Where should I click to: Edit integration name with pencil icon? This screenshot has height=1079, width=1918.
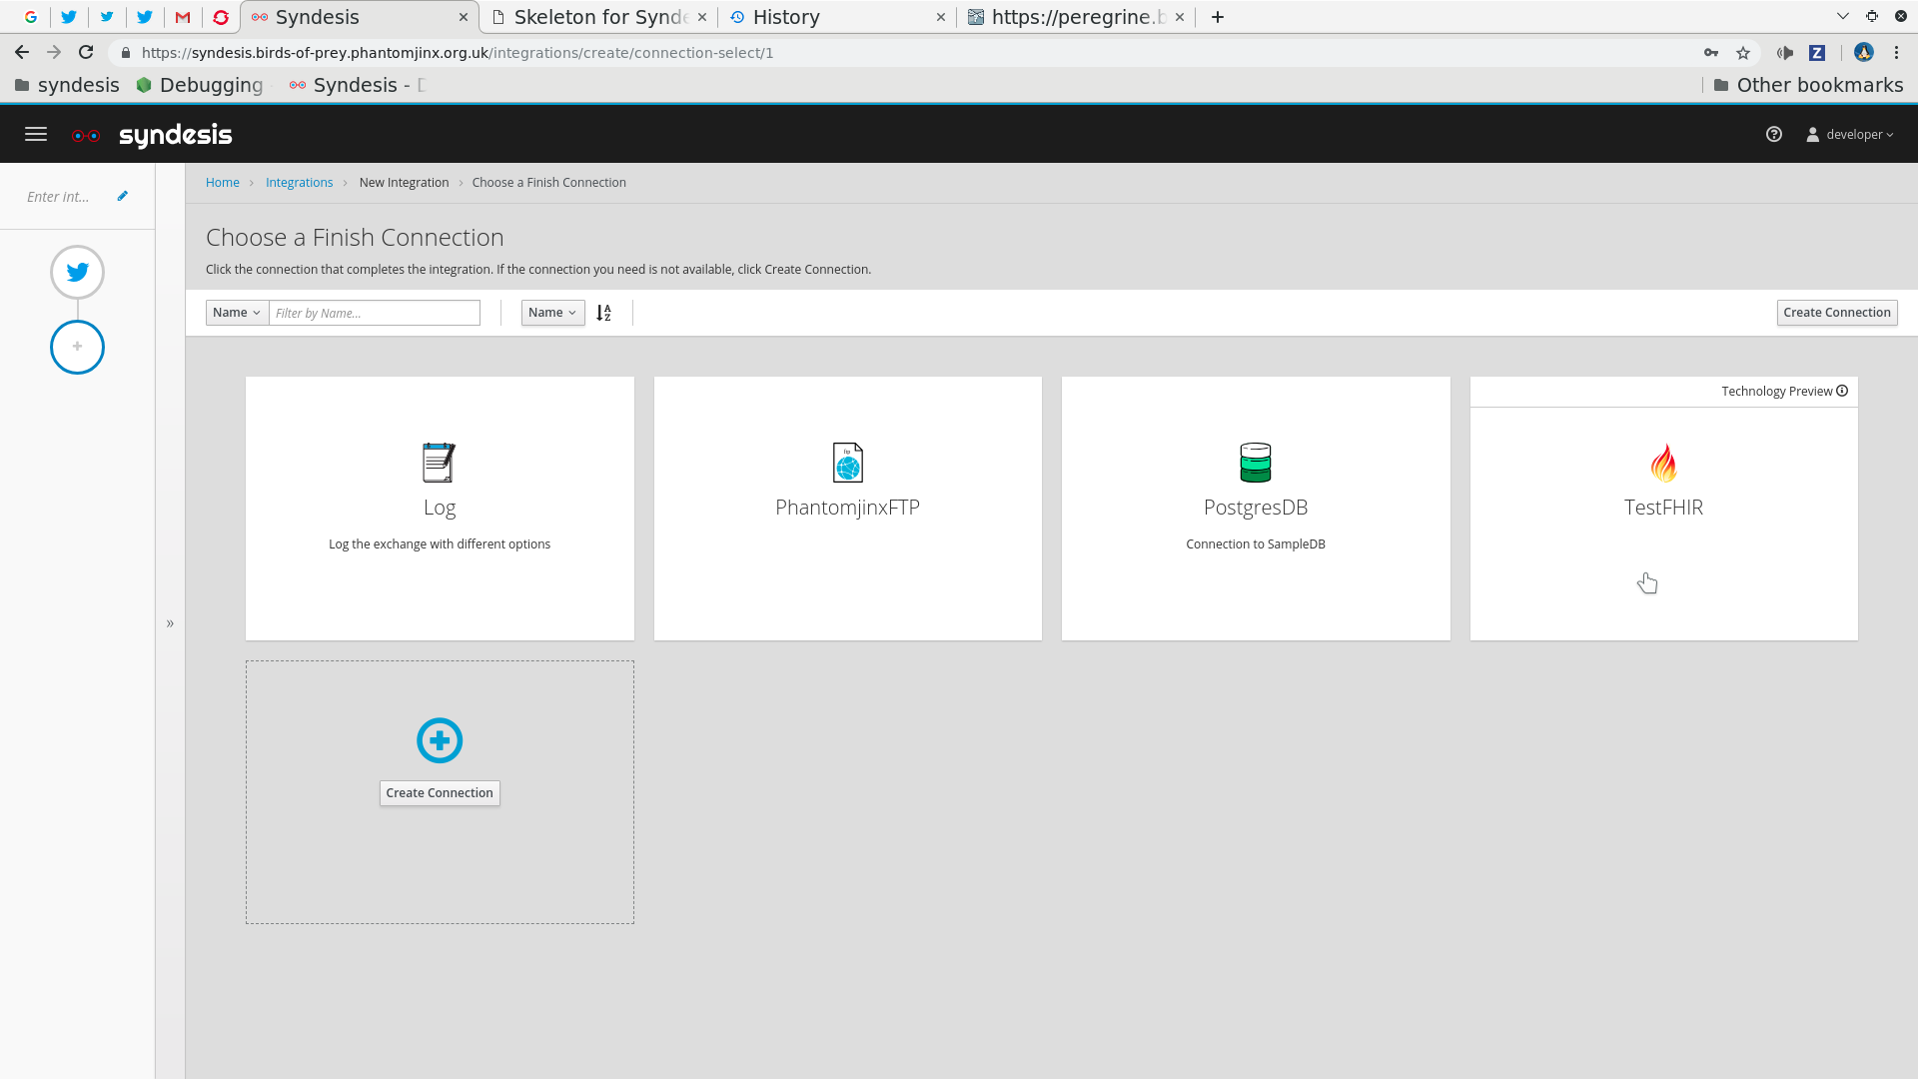pyautogui.click(x=123, y=196)
